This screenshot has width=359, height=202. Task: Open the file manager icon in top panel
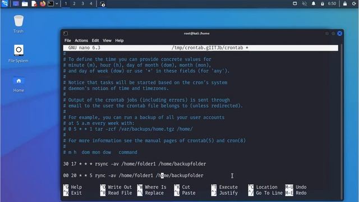[x=25, y=4]
